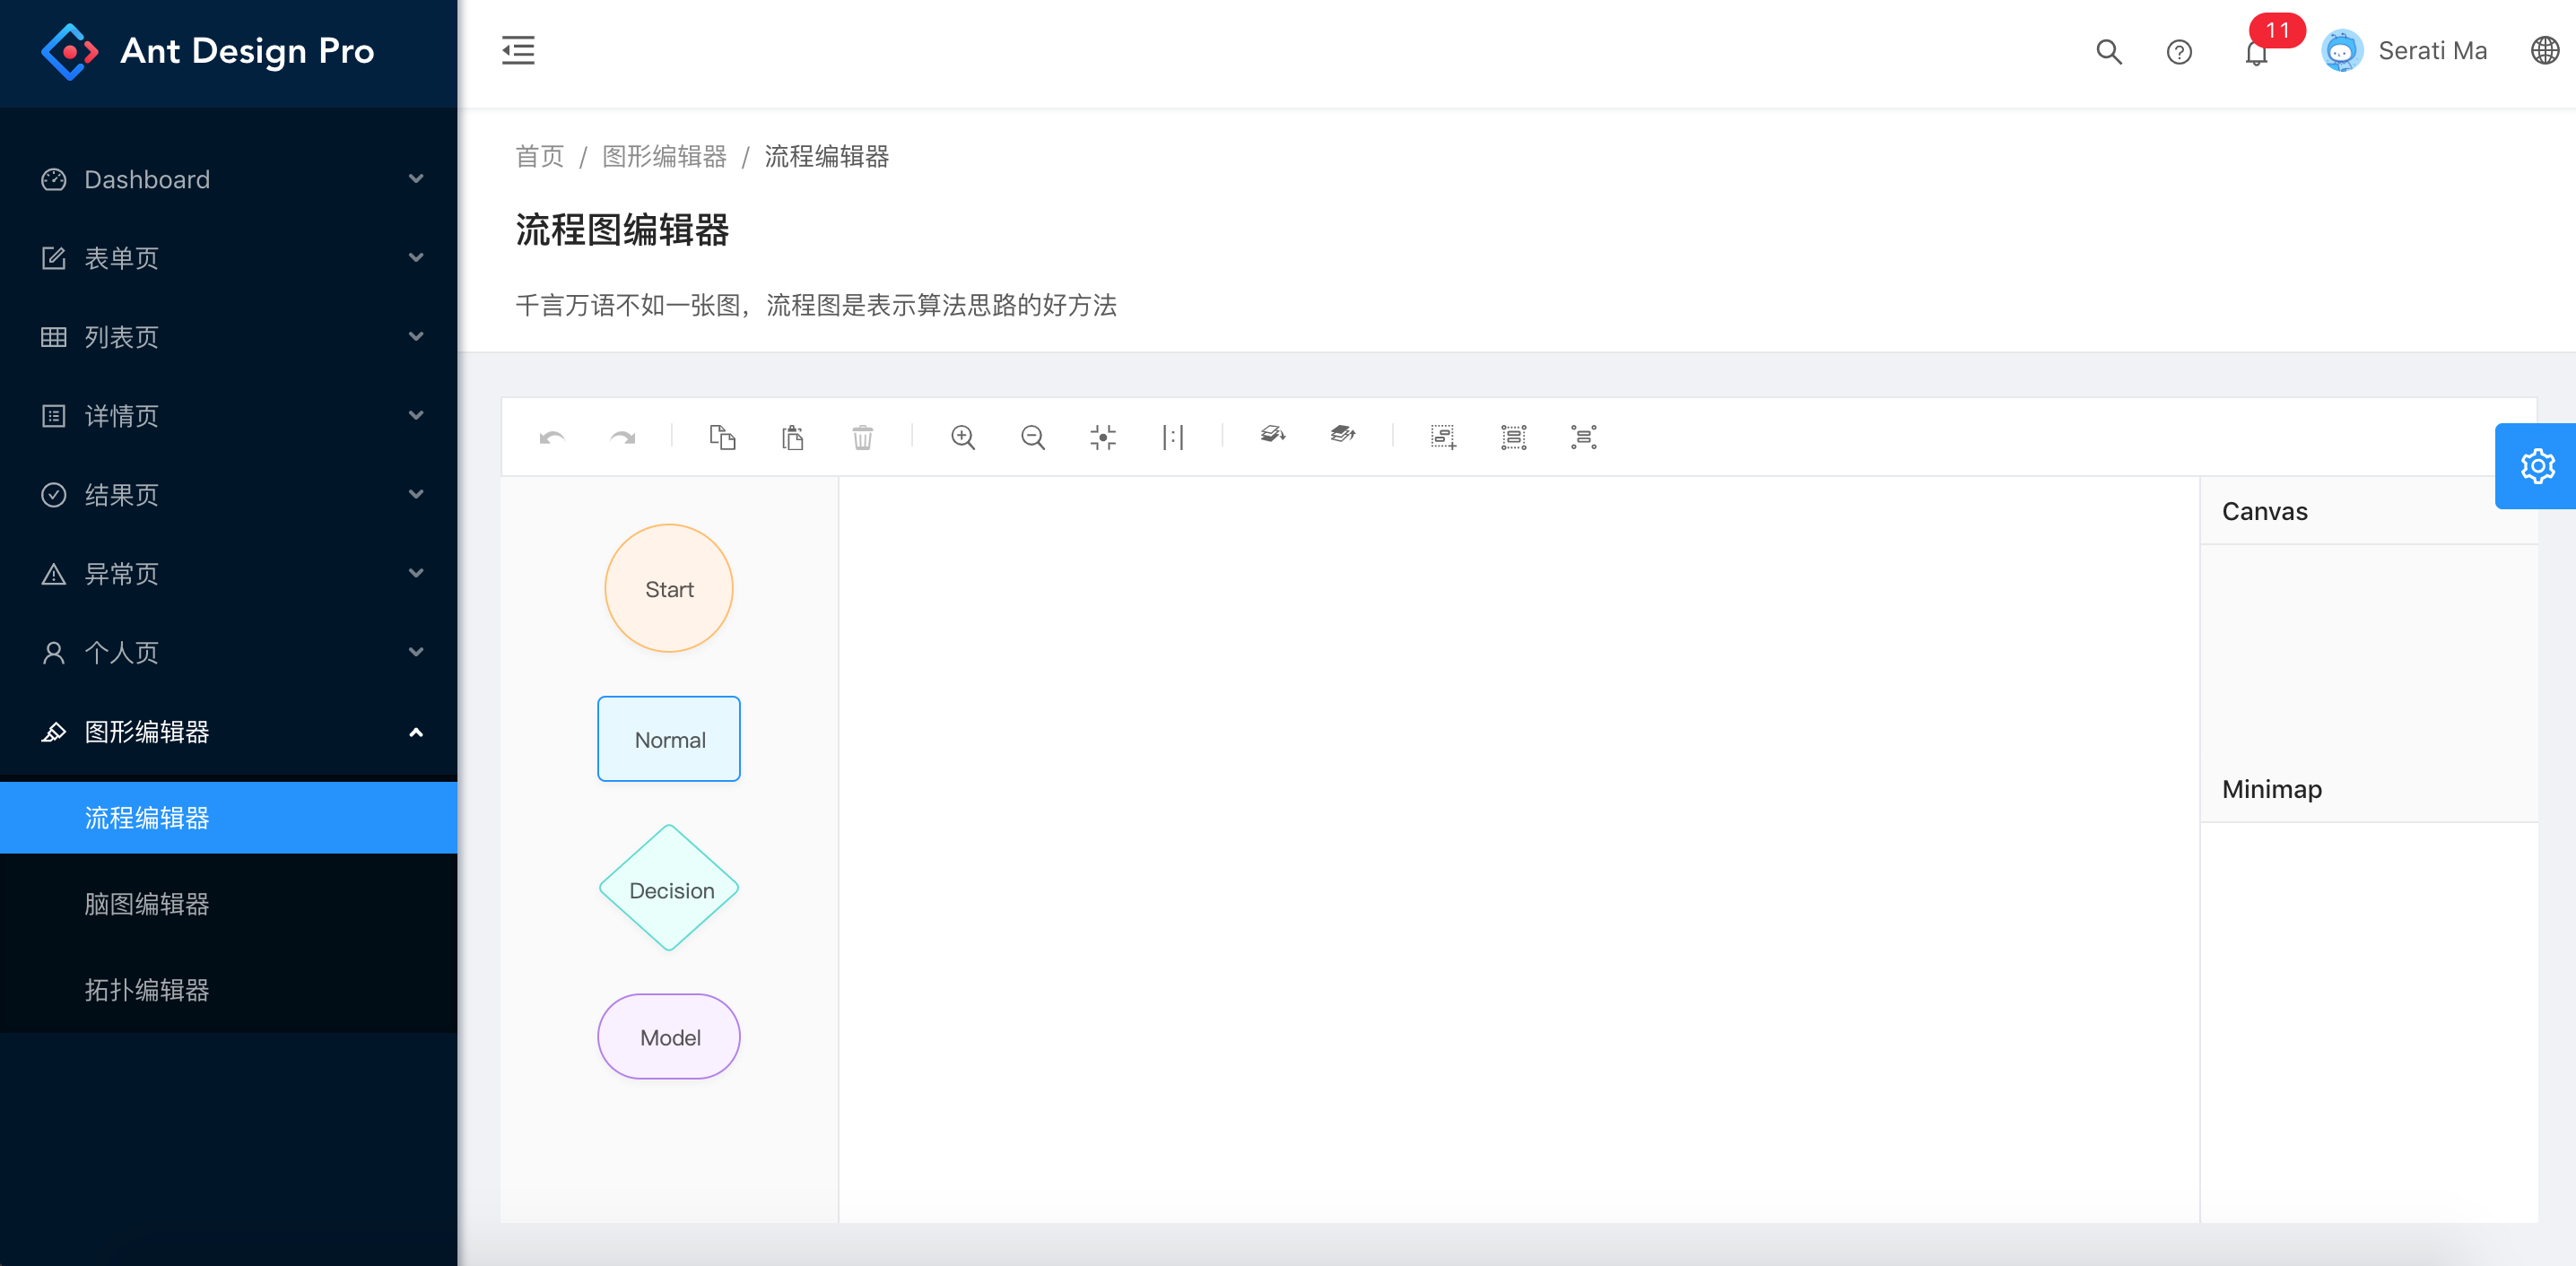
Task: Click the auto-fit zoom icon
Action: pos(1103,437)
